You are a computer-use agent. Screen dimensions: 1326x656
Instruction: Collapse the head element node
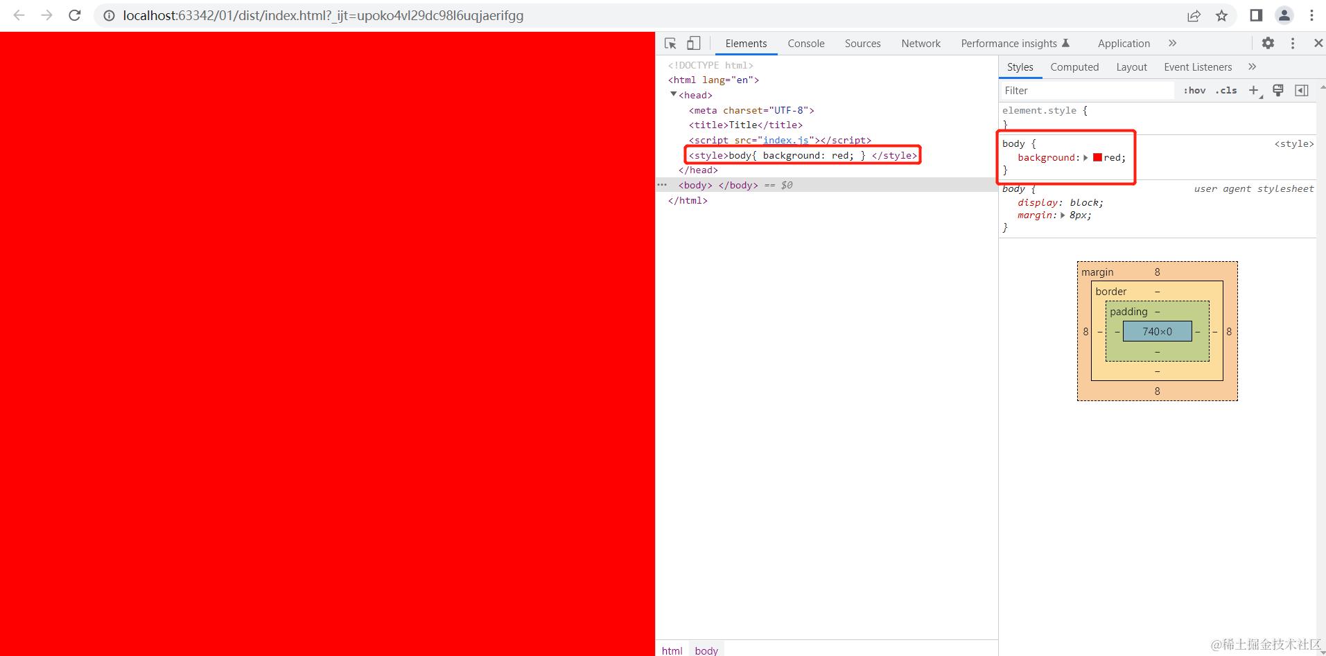tap(673, 94)
